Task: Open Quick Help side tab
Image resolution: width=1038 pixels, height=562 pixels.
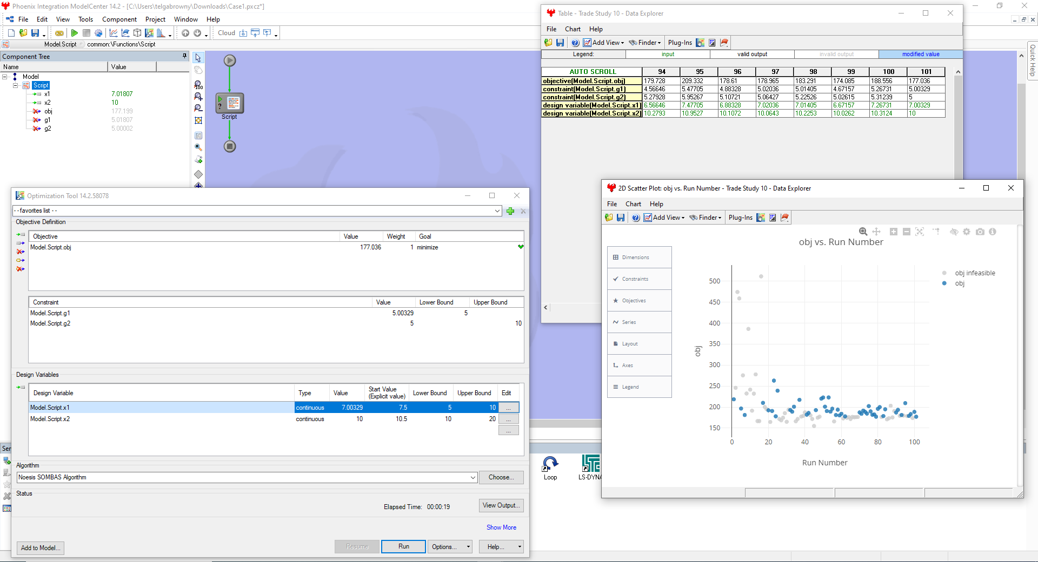Action: click(x=1032, y=60)
